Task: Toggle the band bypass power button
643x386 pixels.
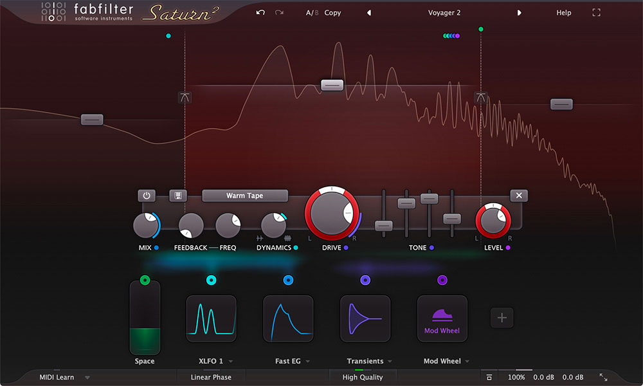Action: tap(147, 195)
